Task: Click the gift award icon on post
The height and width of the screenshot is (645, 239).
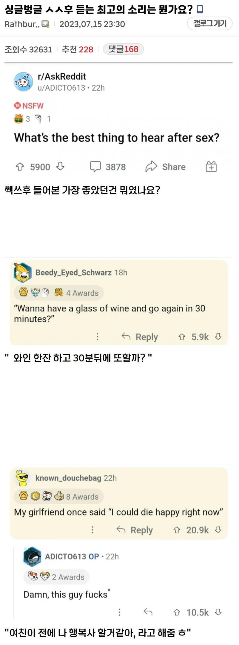Action: coord(211,167)
